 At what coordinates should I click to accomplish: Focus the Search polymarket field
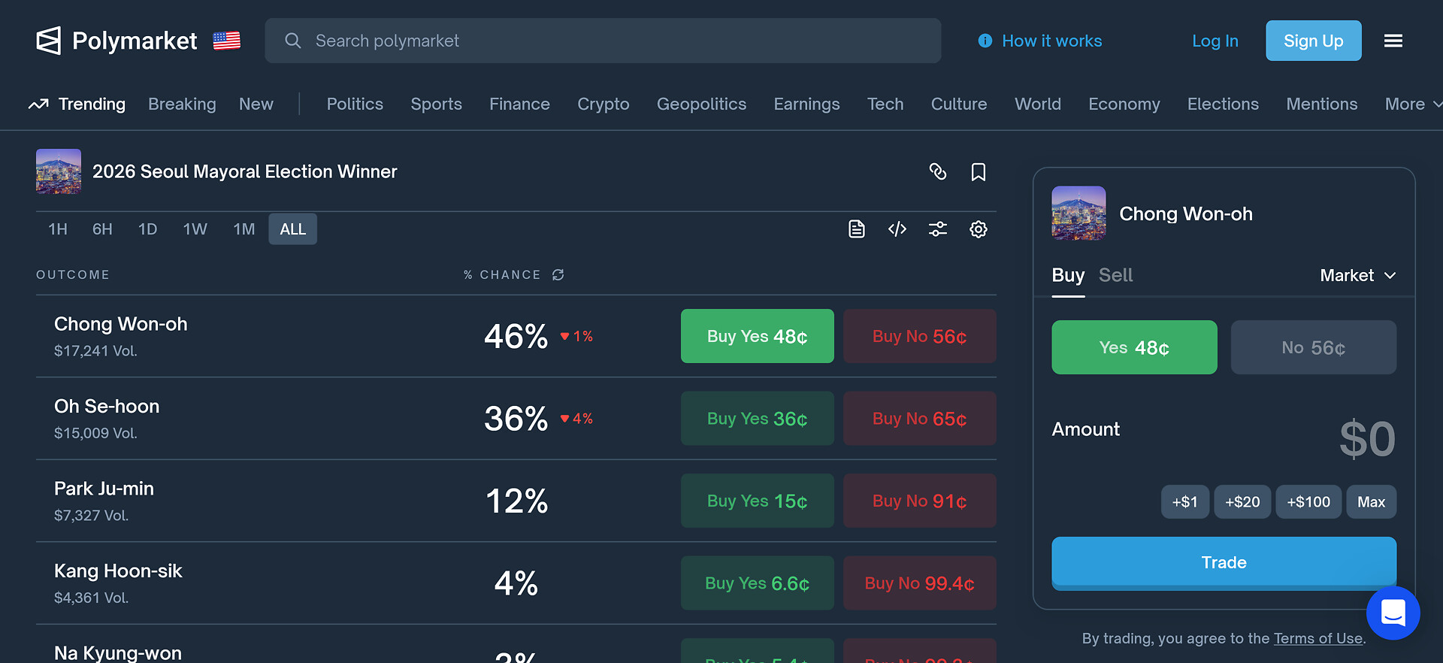click(601, 41)
